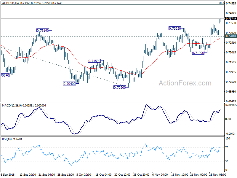Click the 15 Oct 04:00 date label
This screenshot has width=237, height=178.
pos(103,174)
